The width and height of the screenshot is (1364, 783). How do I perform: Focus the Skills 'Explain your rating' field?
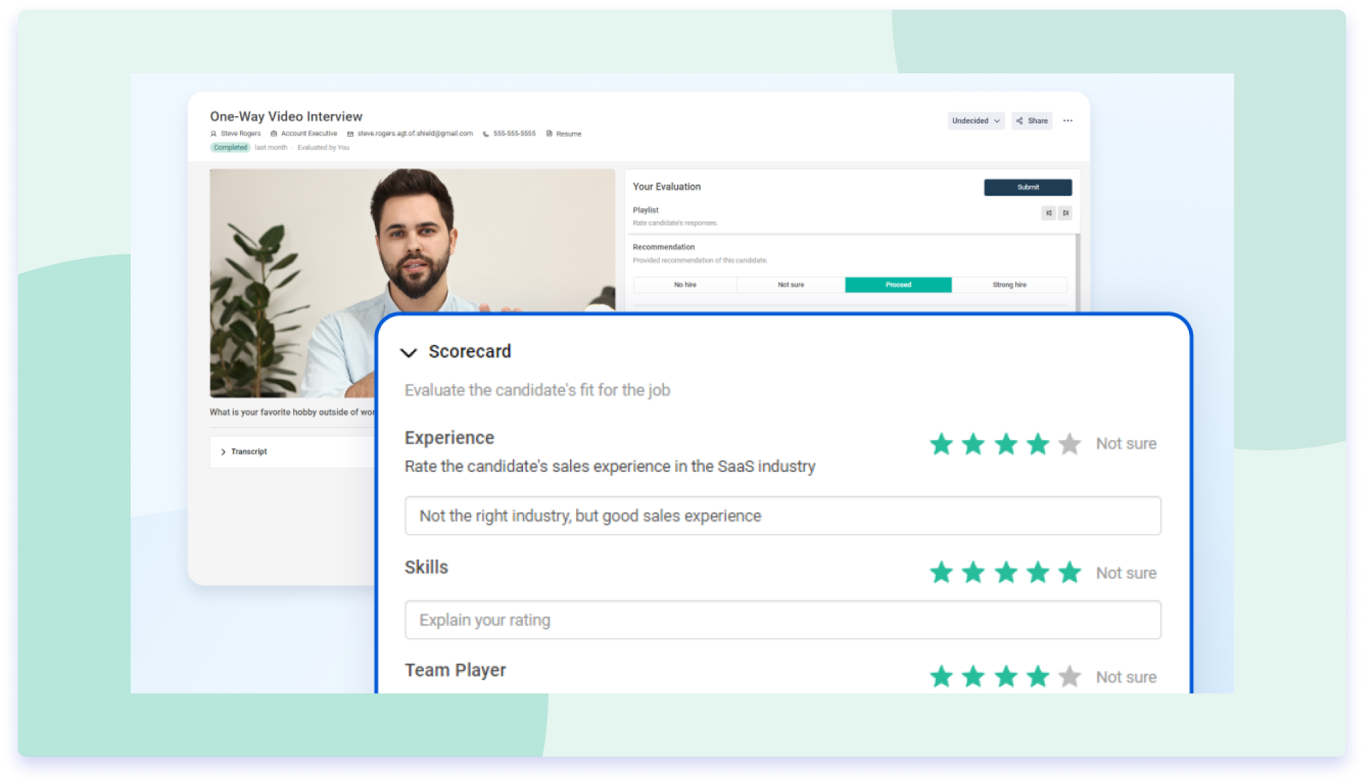(x=782, y=620)
